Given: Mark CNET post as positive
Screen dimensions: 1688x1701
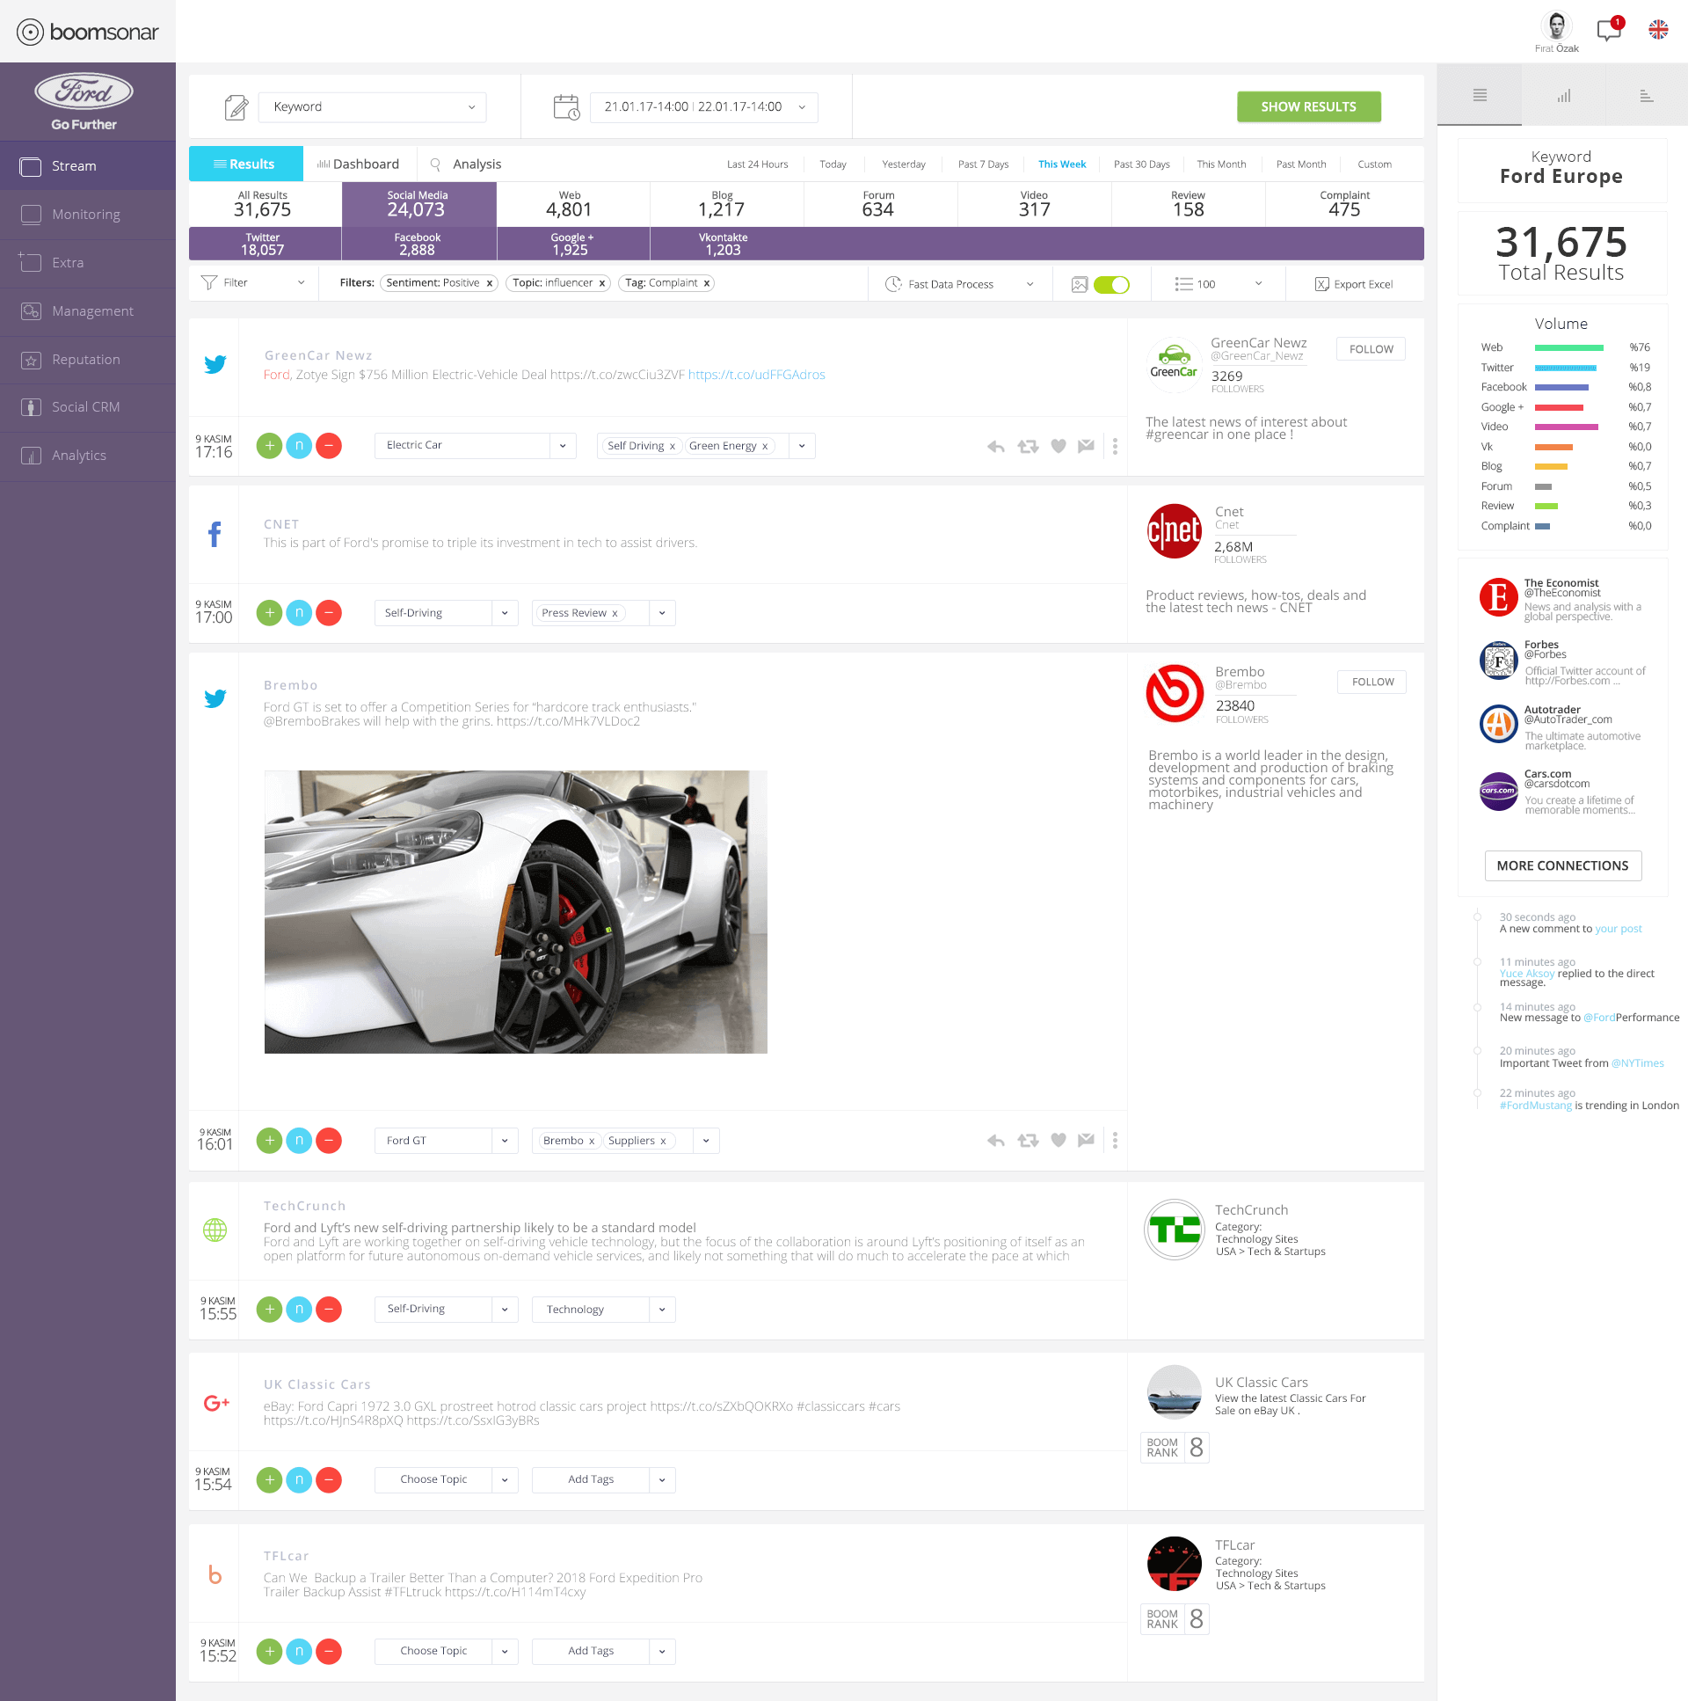Looking at the screenshot, I should pos(269,613).
